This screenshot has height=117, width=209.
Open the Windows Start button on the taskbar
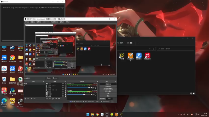coord(88,114)
